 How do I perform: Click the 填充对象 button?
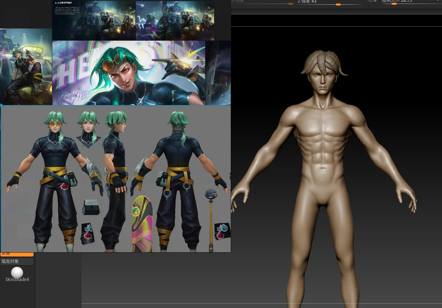(17, 262)
